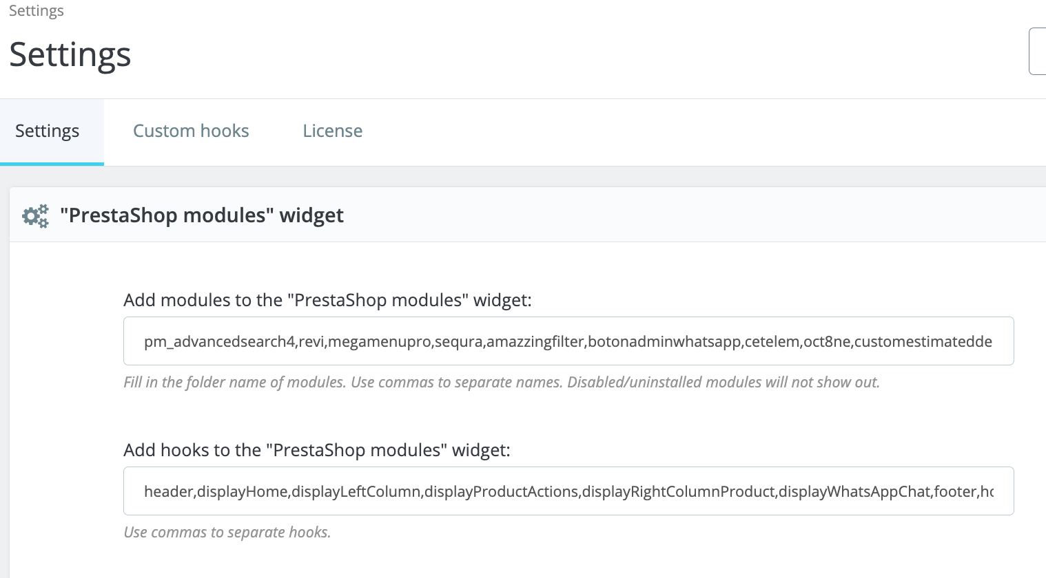Open the License tab
This screenshot has width=1046, height=578.
click(x=332, y=131)
